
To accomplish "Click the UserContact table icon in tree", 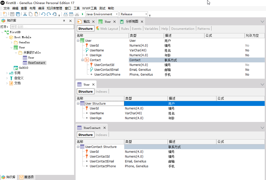I will click(x=25, y=63).
